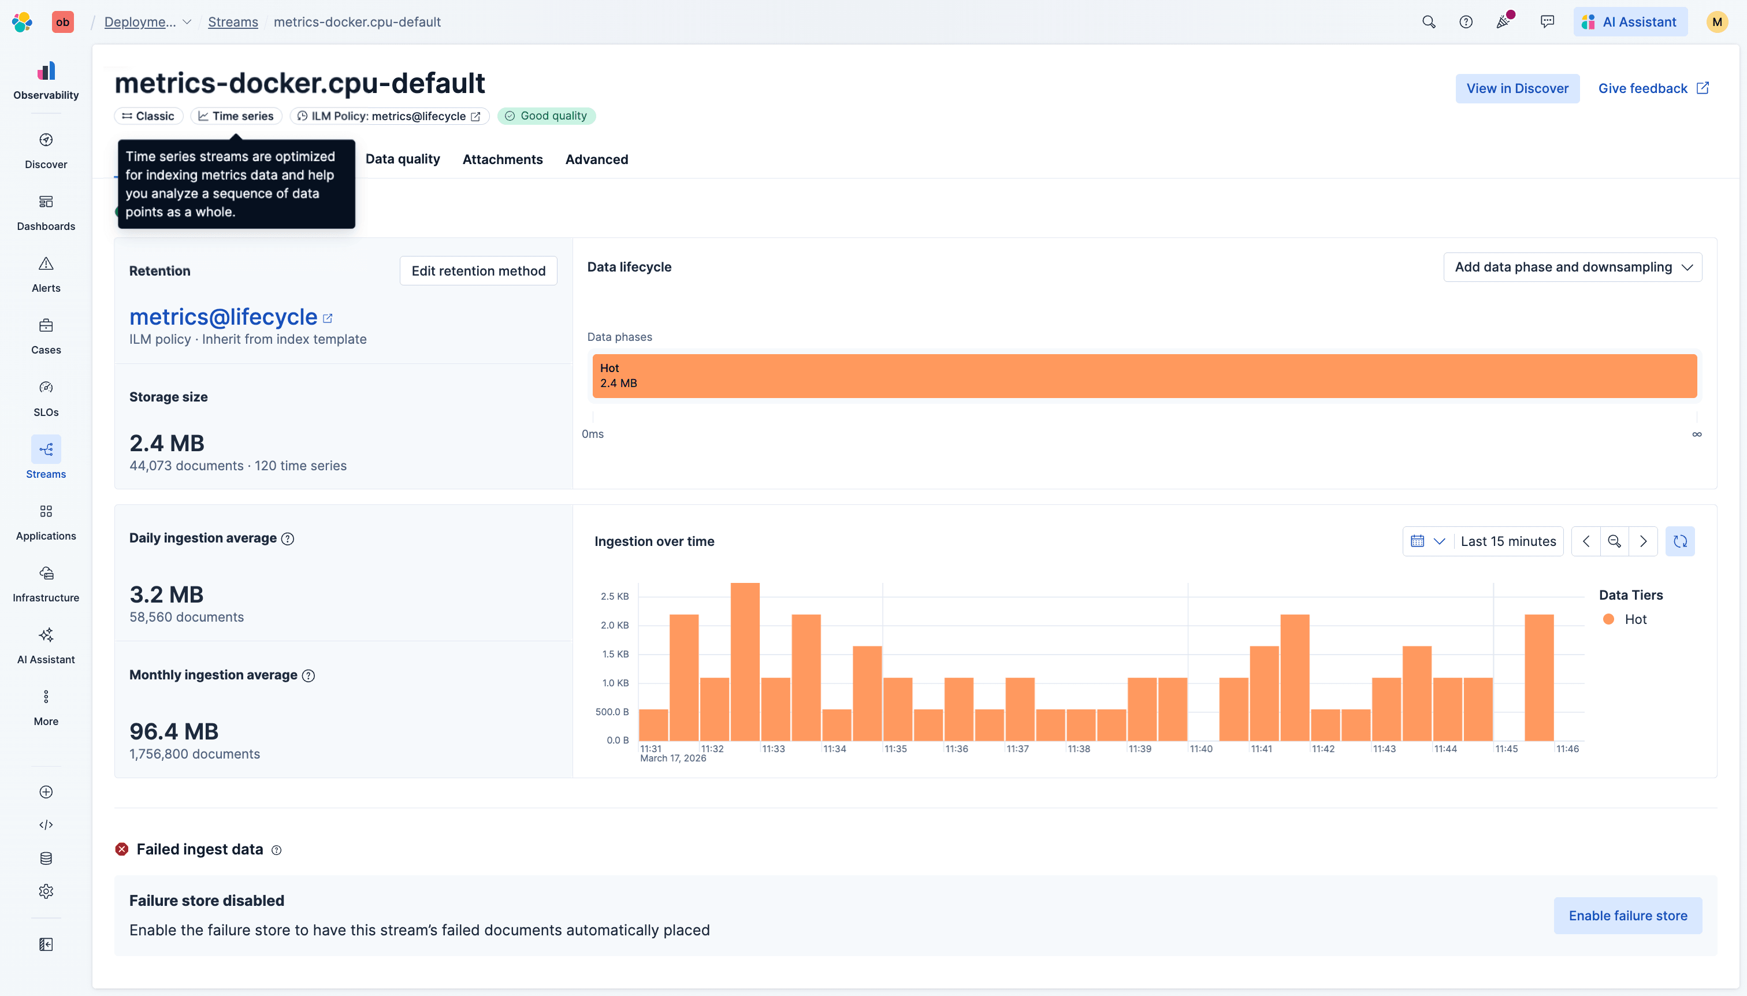Open global search via the magnifying glass
1747x996 pixels.
(x=1428, y=21)
